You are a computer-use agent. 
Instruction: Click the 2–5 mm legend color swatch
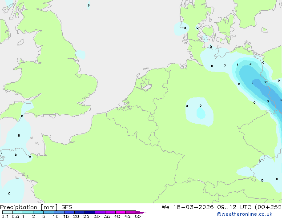[x=38, y=212]
